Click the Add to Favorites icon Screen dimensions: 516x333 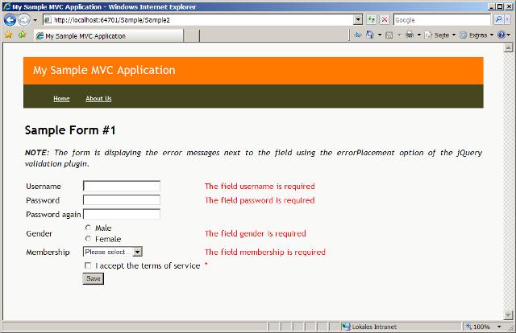(22, 35)
